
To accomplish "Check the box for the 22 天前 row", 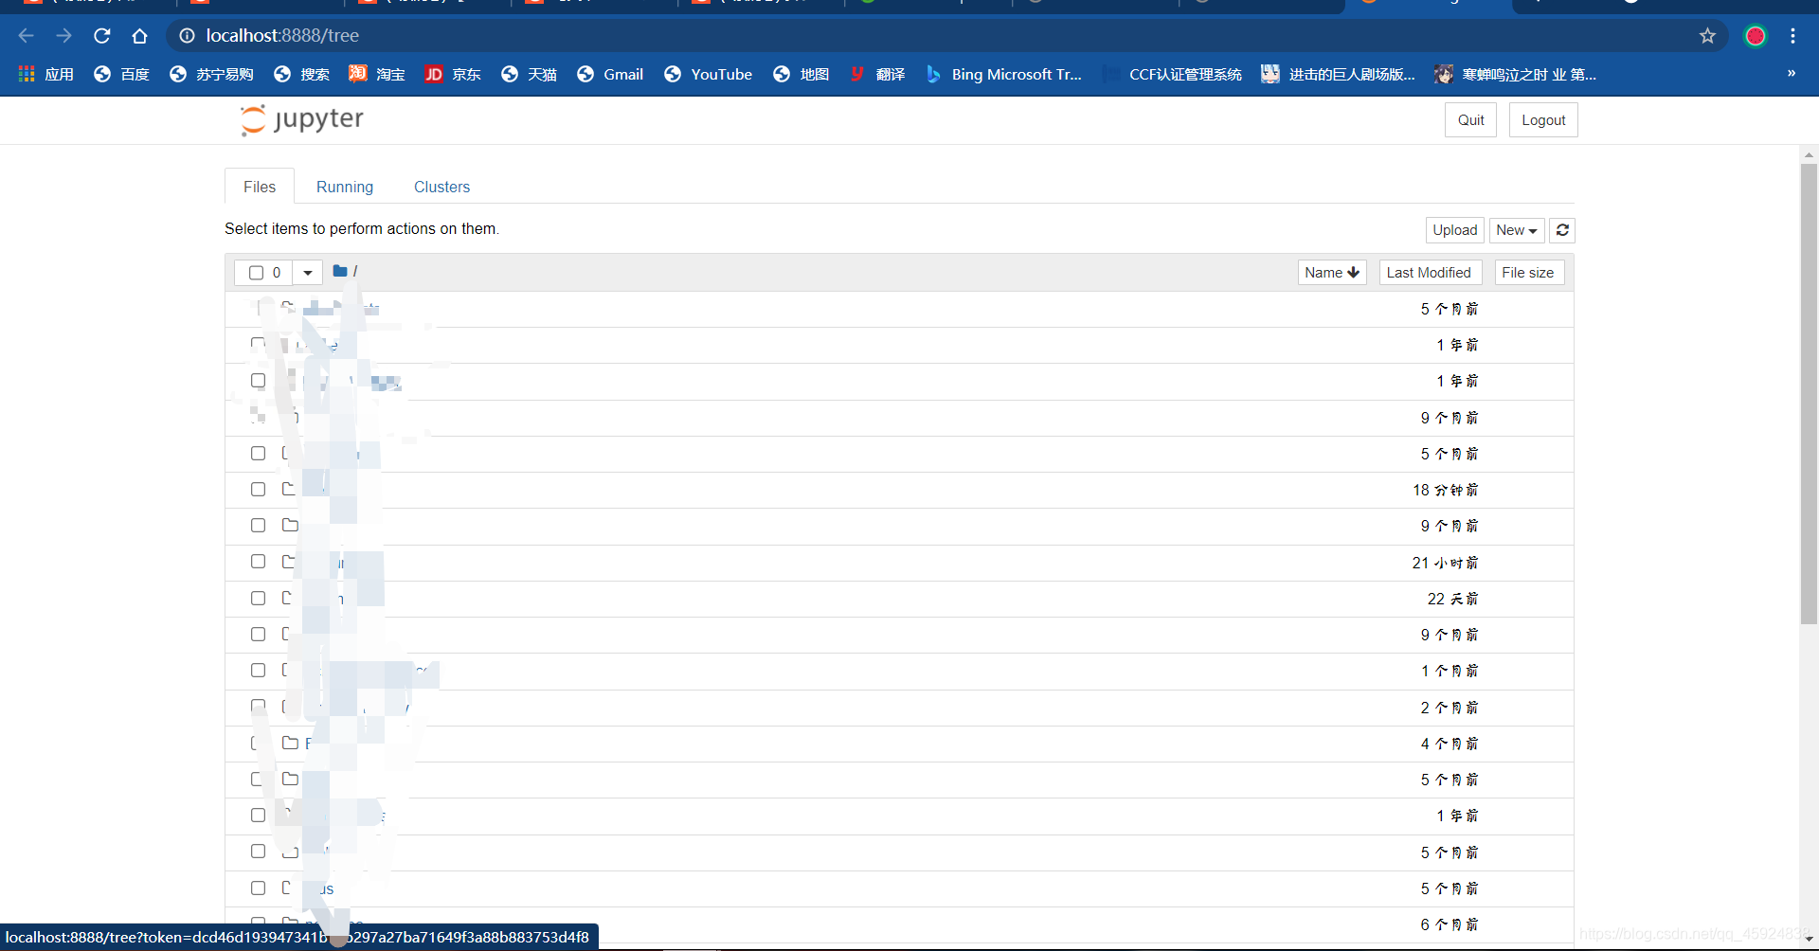I will (258, 599).
